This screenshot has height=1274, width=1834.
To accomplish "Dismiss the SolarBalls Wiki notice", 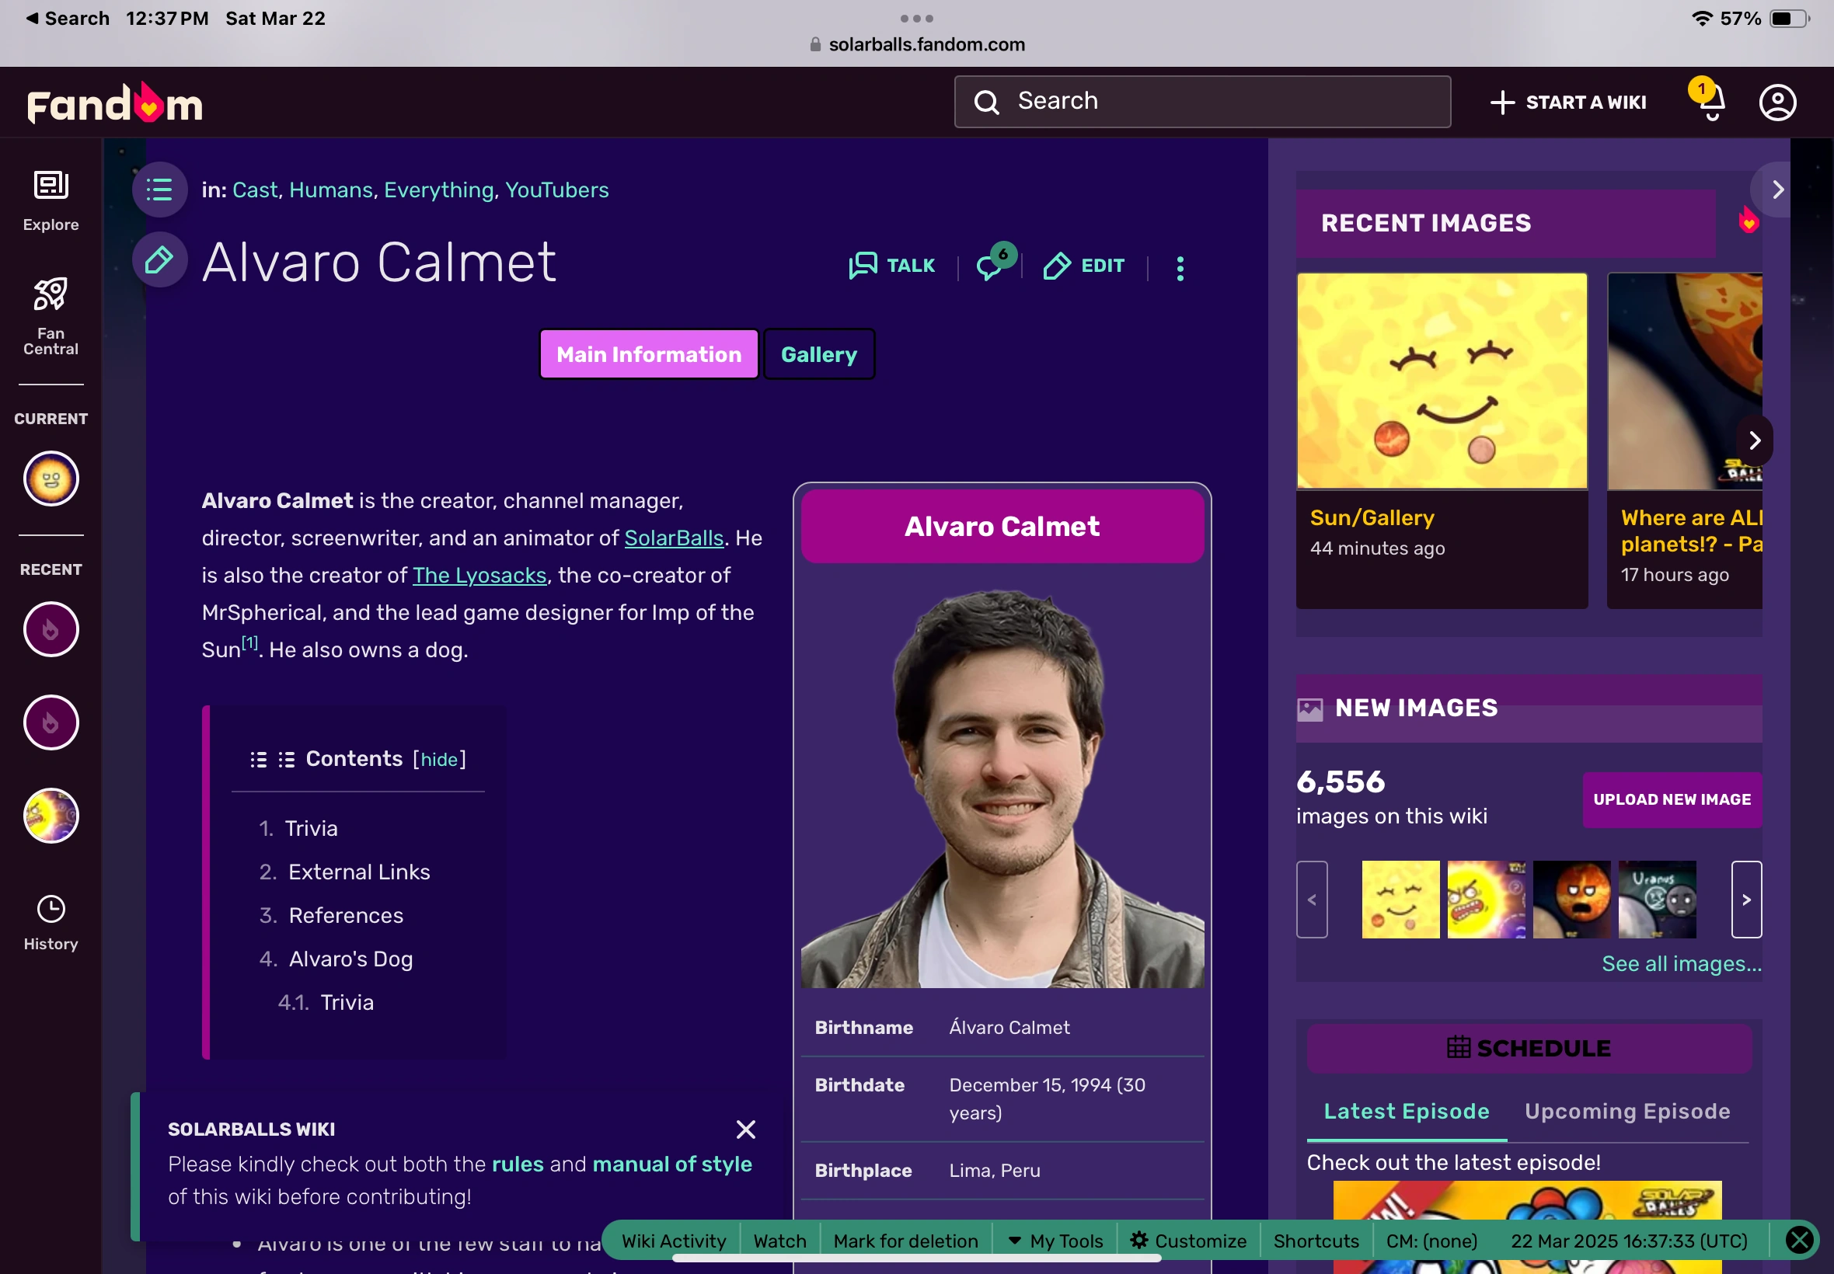I will point(745,1129).
